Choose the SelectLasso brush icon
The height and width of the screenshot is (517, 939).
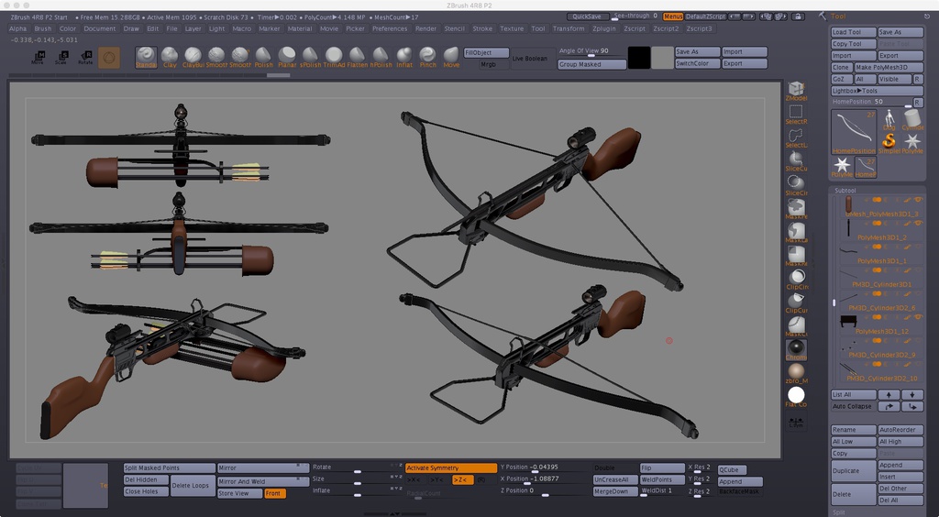click(796, 138)
